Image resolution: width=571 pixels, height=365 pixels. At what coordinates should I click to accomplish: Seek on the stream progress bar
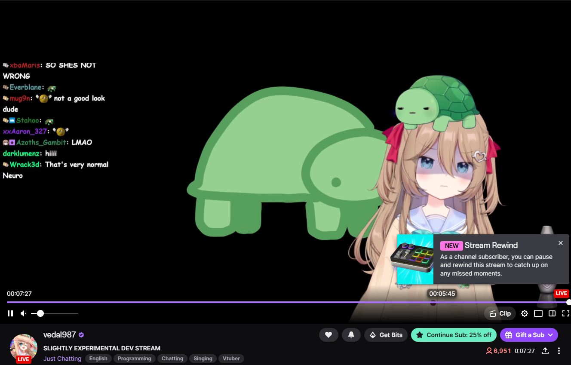(288, 302)
